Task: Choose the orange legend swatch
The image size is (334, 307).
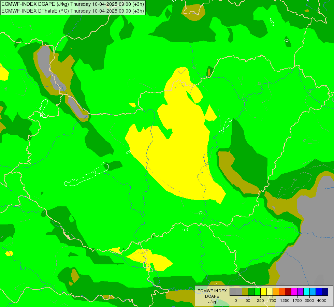Action: pyautogui.click(x=276, y=292)
